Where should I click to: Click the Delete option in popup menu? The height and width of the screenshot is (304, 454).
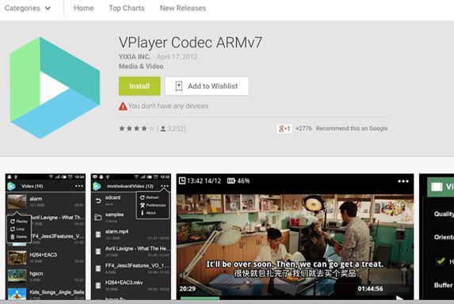pos(19,237)
